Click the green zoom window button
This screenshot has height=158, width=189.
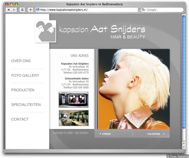pos(17,4)
